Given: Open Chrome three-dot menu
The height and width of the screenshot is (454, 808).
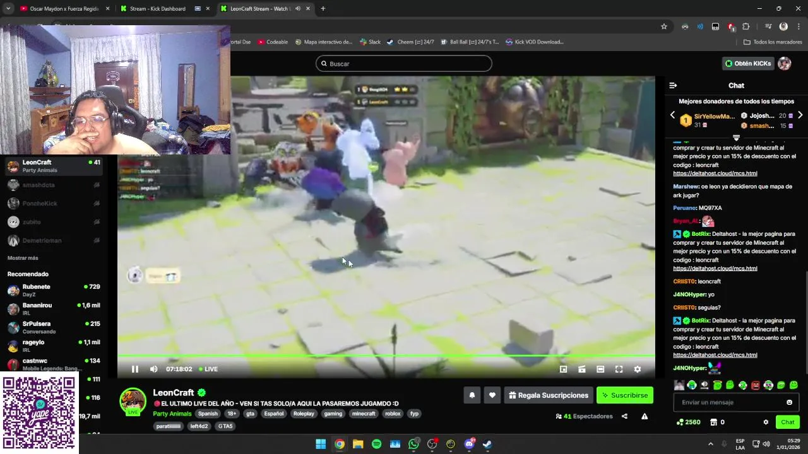Looking at the screenshot, I should click(x=799, y=26).
